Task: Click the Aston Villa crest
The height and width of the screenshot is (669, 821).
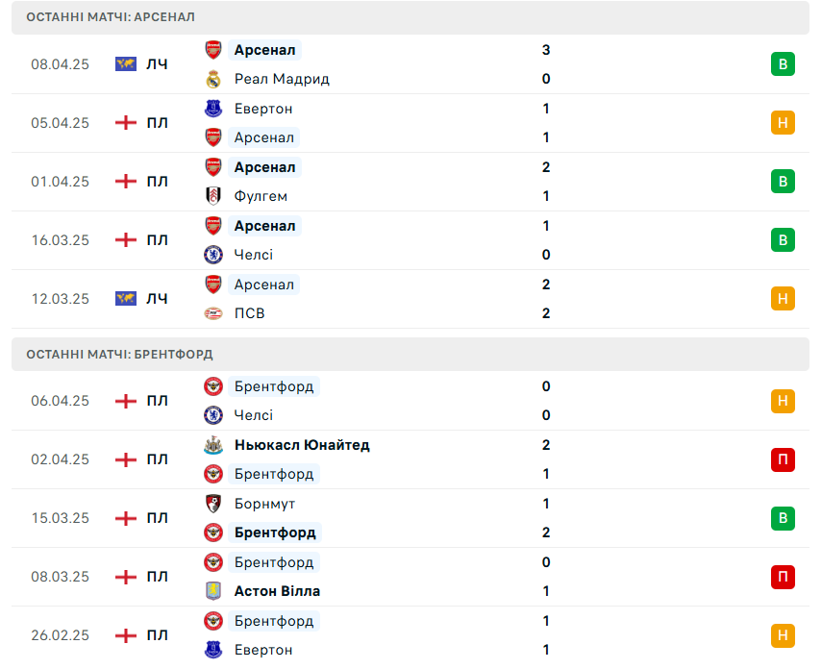Action: pos(213,591)
